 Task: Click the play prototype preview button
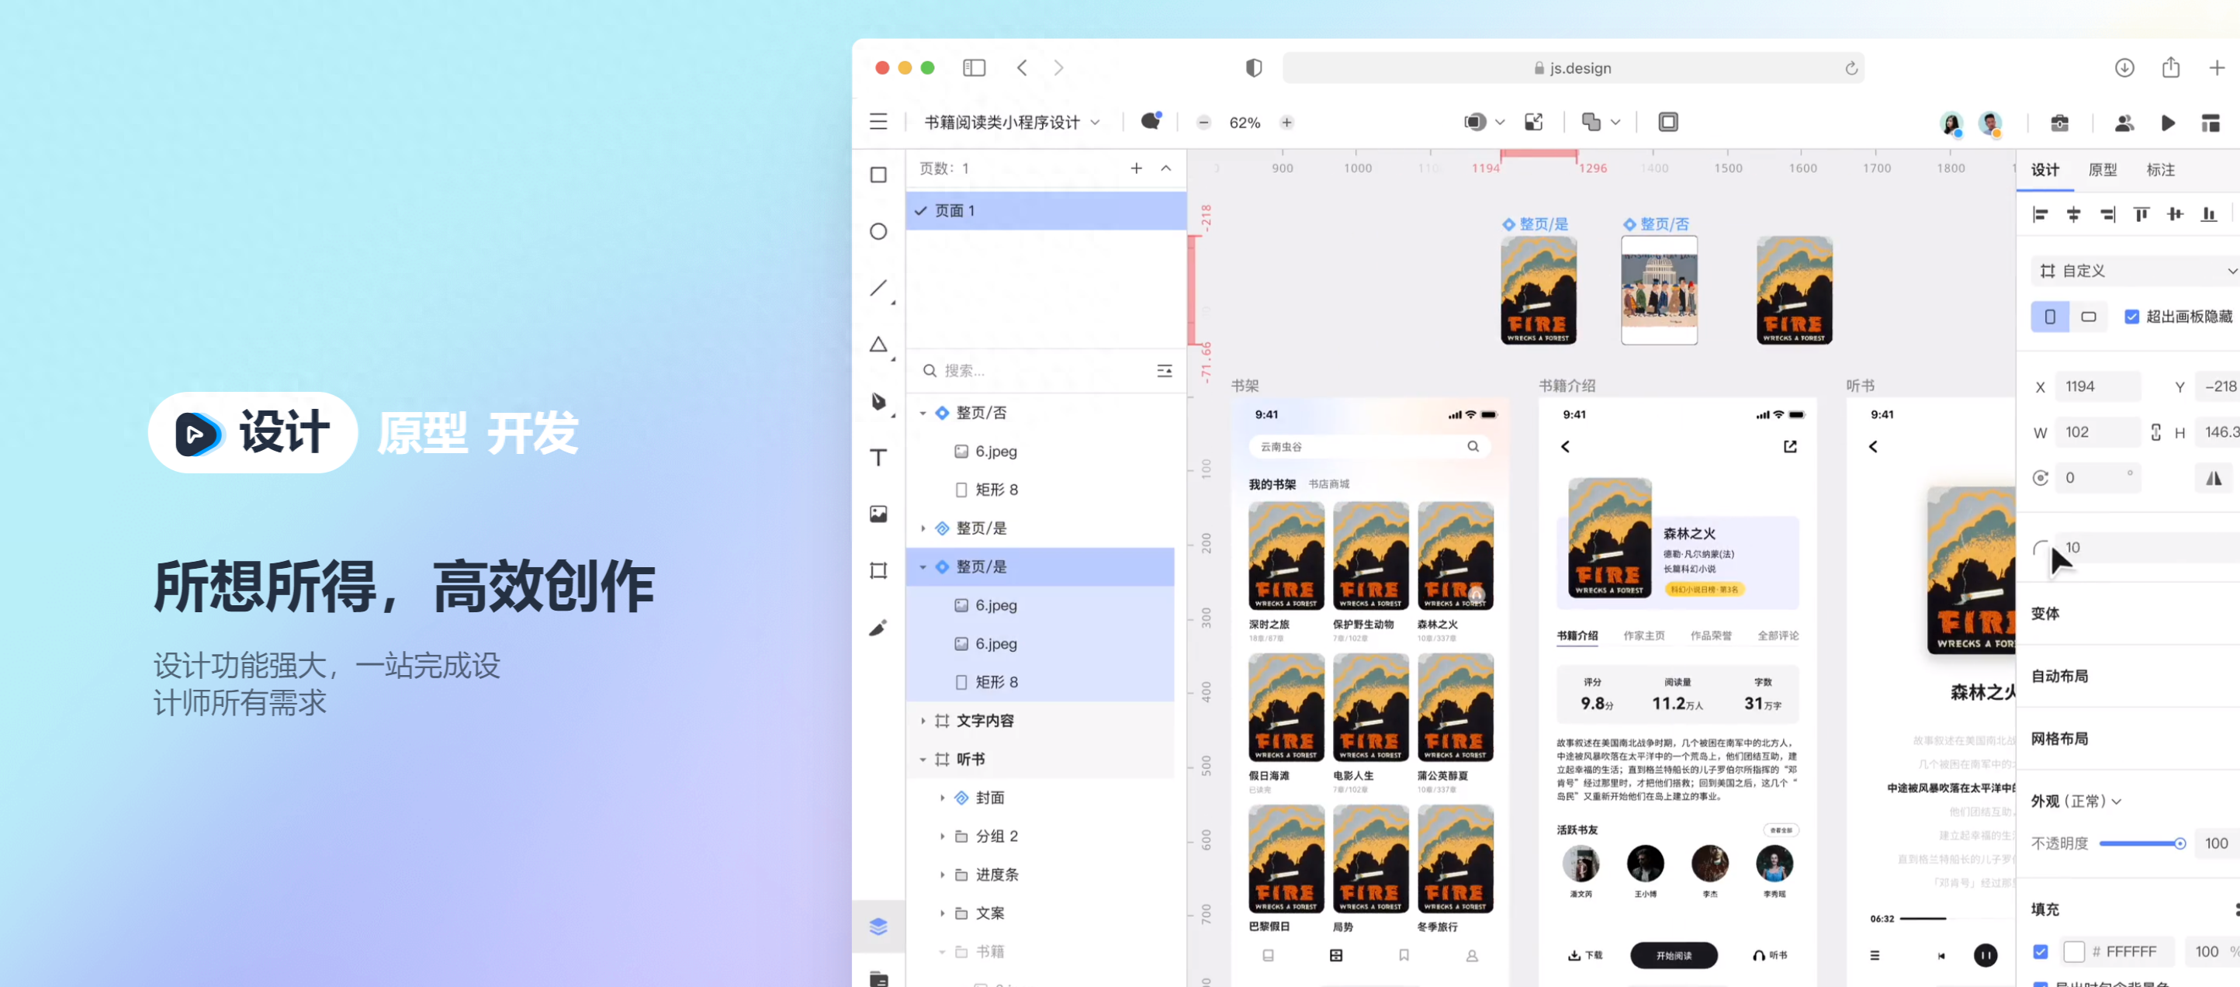pos(2168,123)
